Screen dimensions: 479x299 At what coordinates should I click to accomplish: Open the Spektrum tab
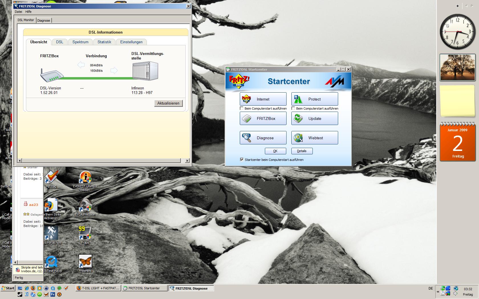80,42
